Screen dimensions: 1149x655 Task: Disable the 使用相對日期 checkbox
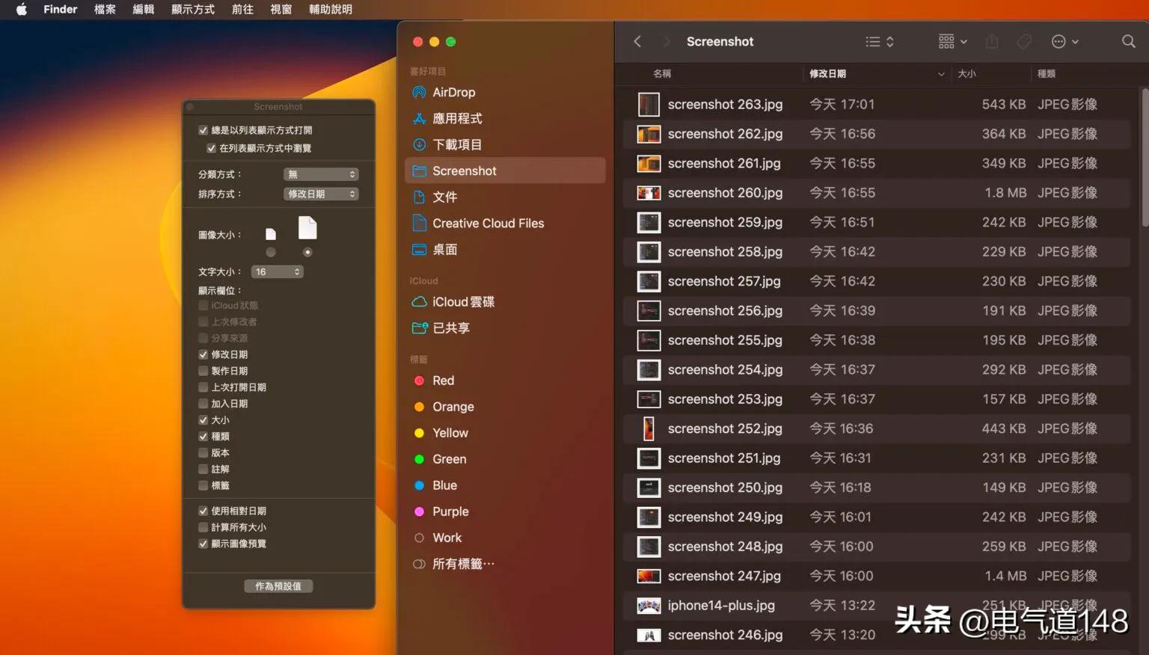tap(203, 511)
